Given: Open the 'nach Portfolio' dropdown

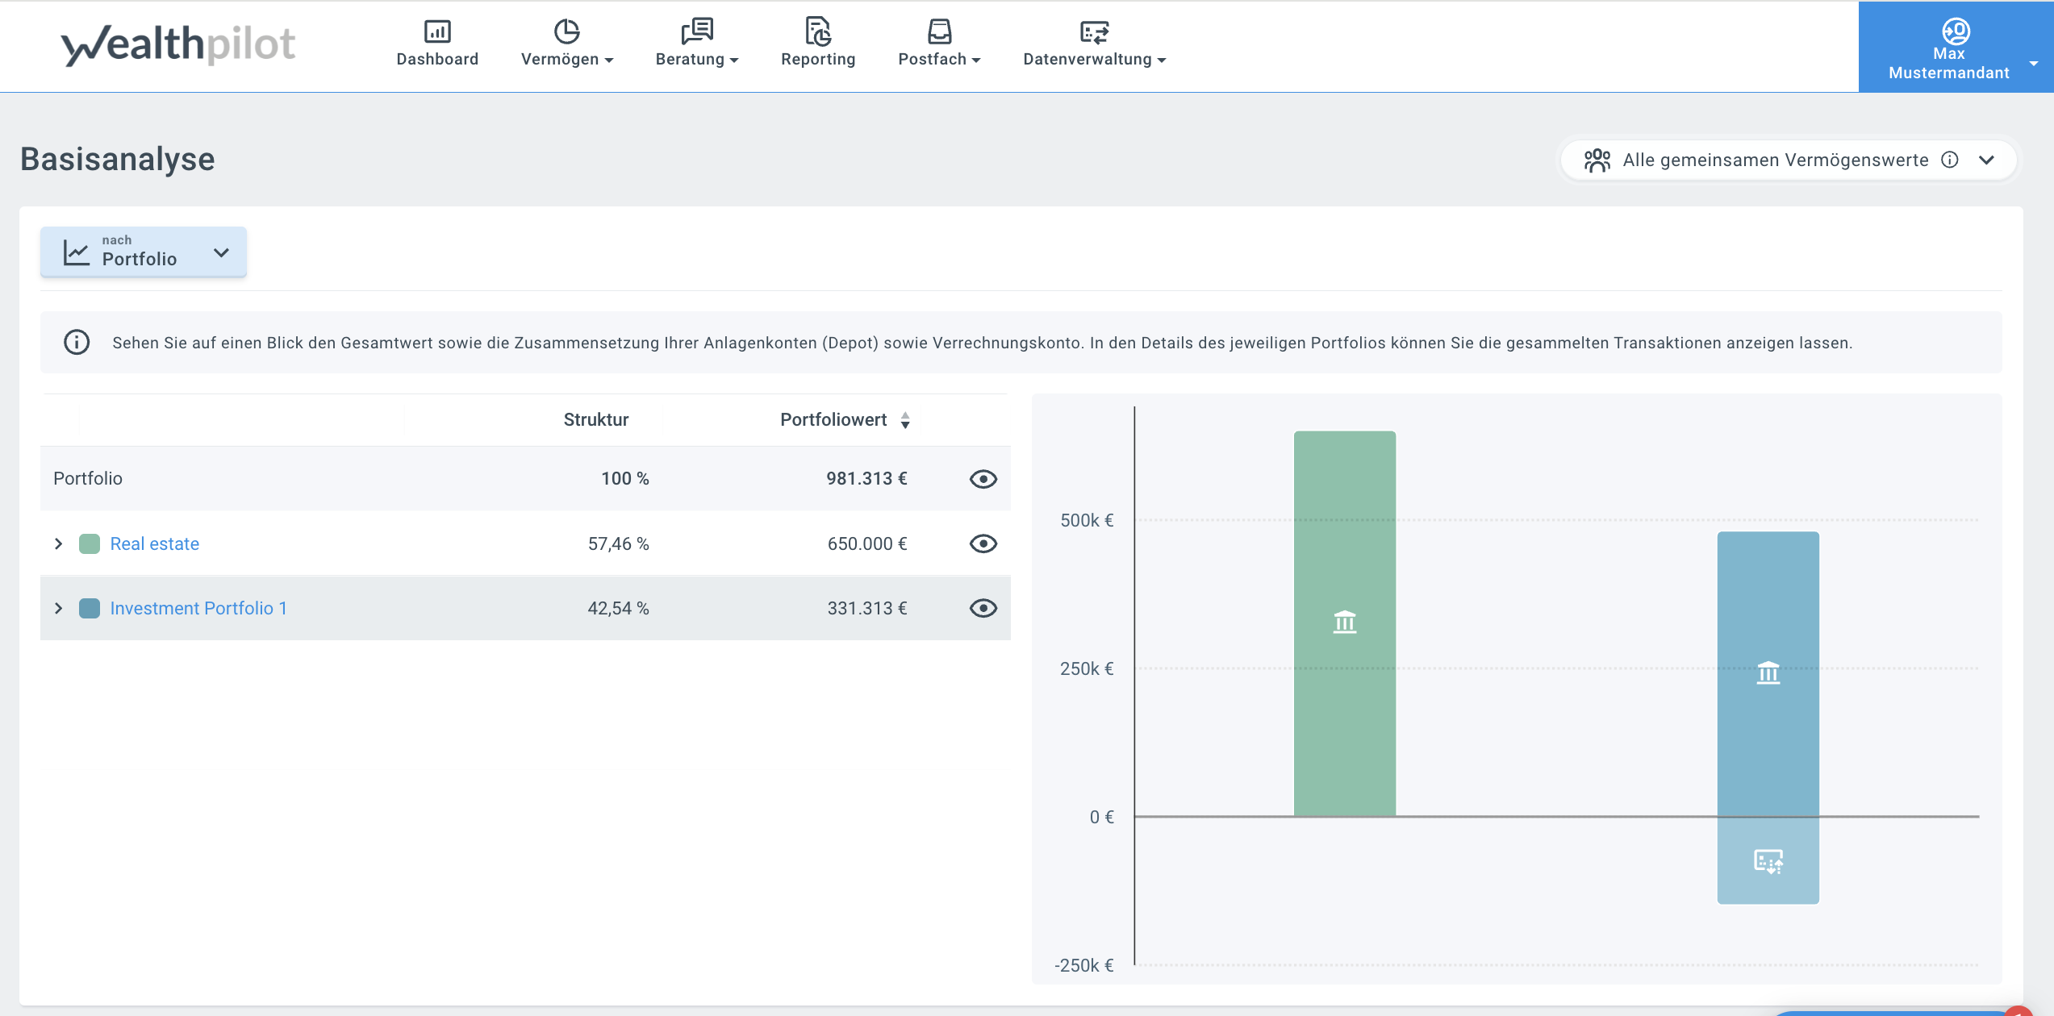Looking at the screenshot, I should pyautogui.click(x=144, y=252).
